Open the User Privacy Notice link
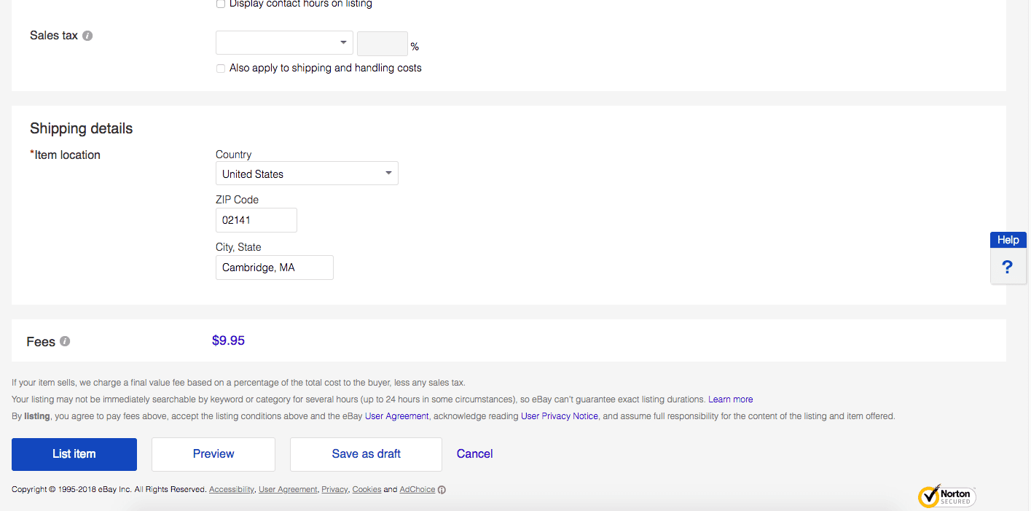 click(559, 416)
